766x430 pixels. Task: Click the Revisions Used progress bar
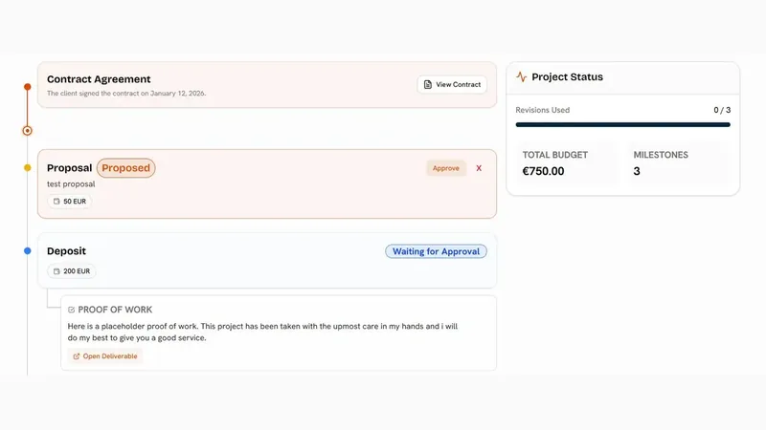(623, 125)
